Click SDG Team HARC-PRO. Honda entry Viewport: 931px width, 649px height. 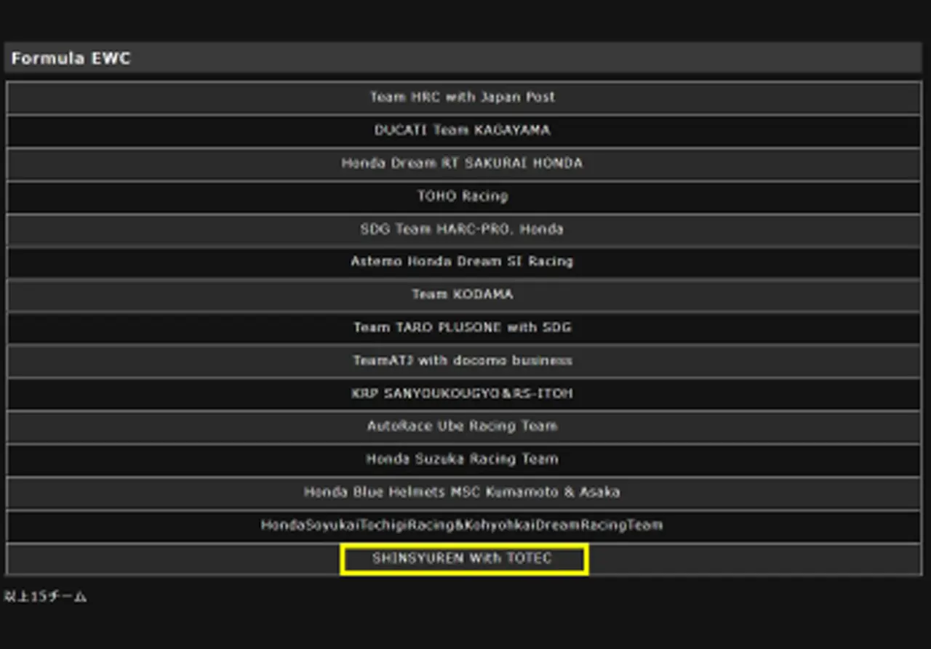pos(463,230)
